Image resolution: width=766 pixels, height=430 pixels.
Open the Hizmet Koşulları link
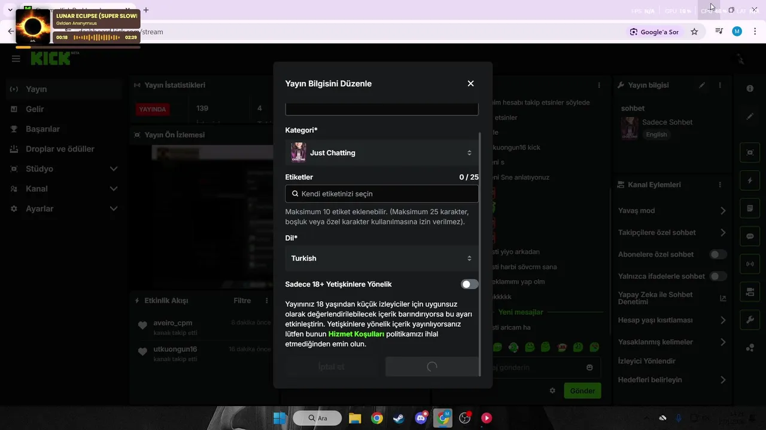356,334
